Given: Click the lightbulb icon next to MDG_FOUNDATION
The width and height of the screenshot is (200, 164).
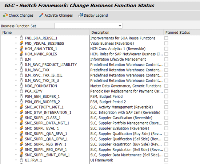Looking at the screenshot, I should pyautogui.click(x=21, y=86).
